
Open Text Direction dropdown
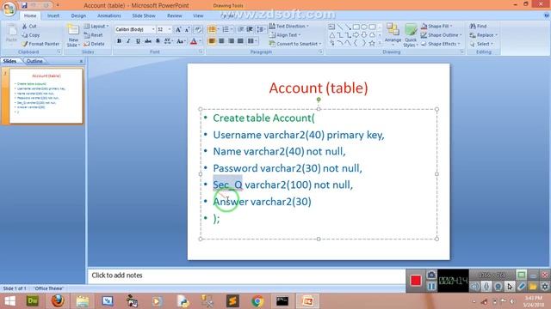point(289,27)
